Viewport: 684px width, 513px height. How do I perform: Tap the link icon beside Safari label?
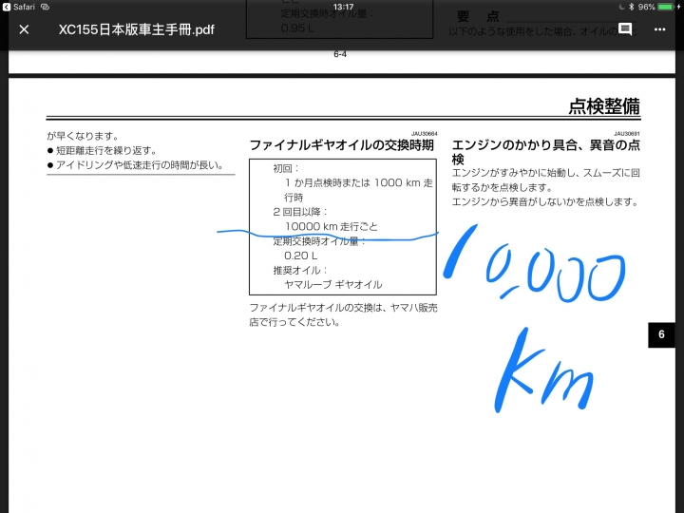coord(45,7)
